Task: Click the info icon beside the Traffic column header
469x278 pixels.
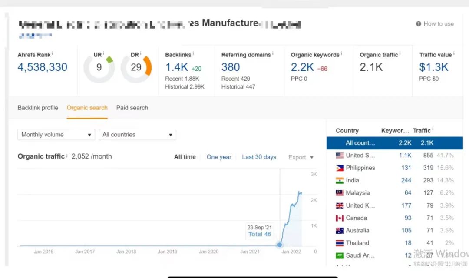Action: [433, 129]
